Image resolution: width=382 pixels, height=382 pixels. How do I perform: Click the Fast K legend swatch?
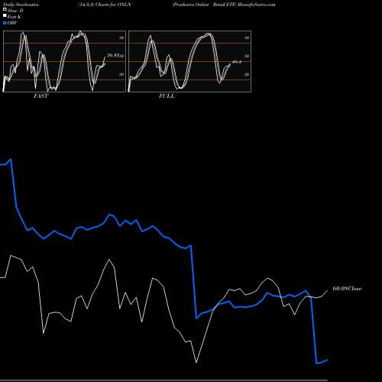click(5, 16)
